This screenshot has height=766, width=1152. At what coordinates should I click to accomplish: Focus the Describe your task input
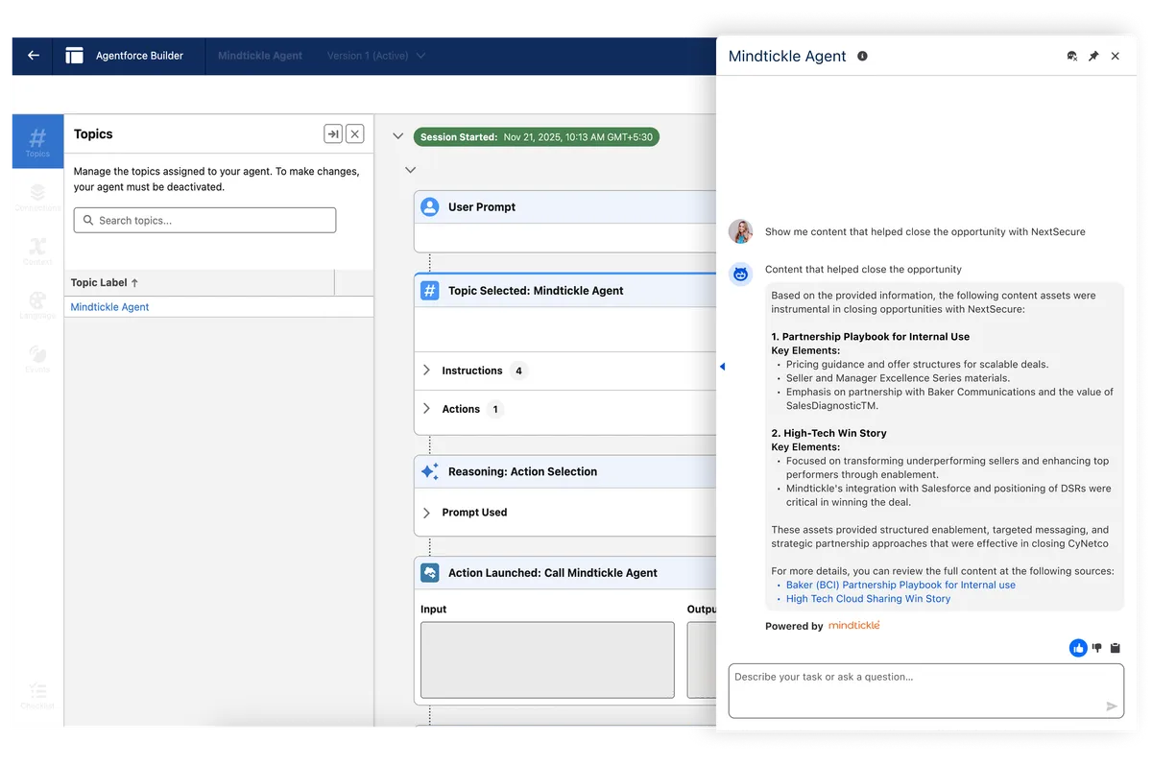tap(926, 690)
